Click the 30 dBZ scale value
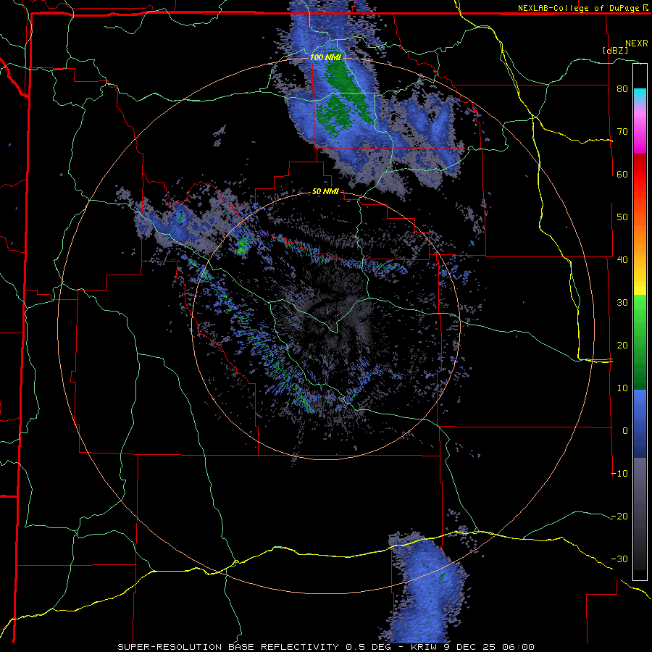 click(622, 302)
